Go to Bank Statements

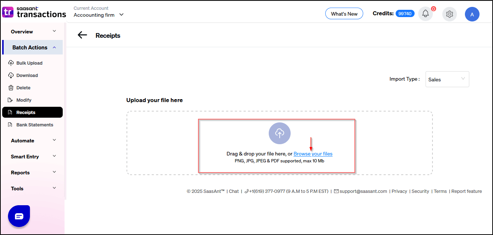pyautogui.click(x=35, y=125)
